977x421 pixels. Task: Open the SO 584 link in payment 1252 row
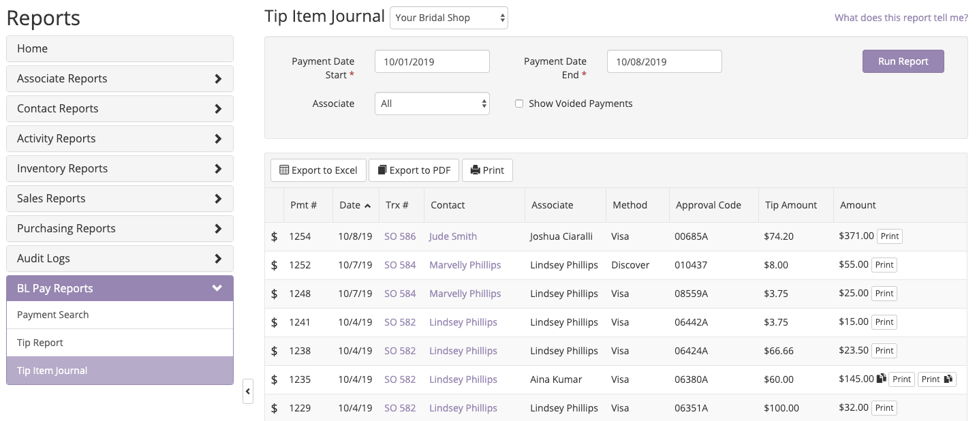click(x=400, y=265)
